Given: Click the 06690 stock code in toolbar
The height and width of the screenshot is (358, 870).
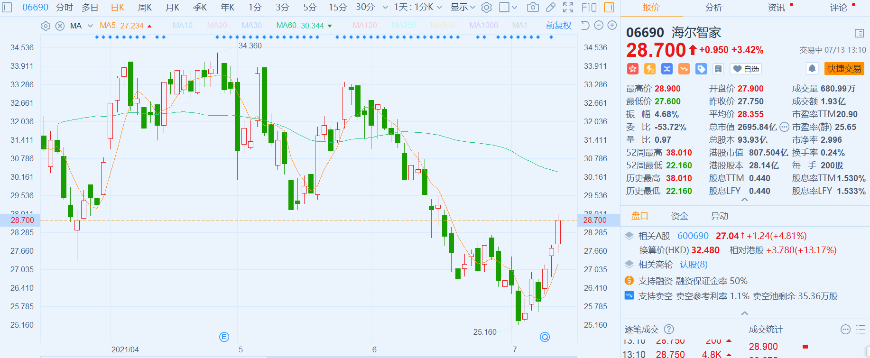Looking at the screenshot, I should click(36, 7).
